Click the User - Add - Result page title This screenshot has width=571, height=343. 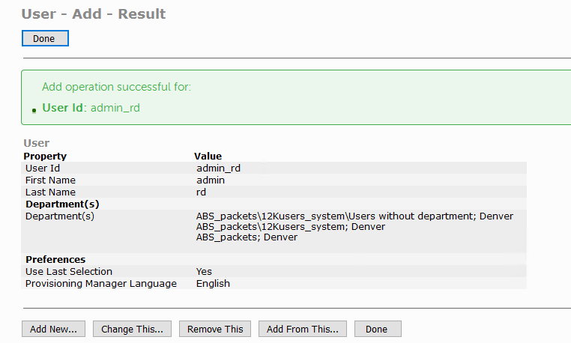tap(94, 14)
